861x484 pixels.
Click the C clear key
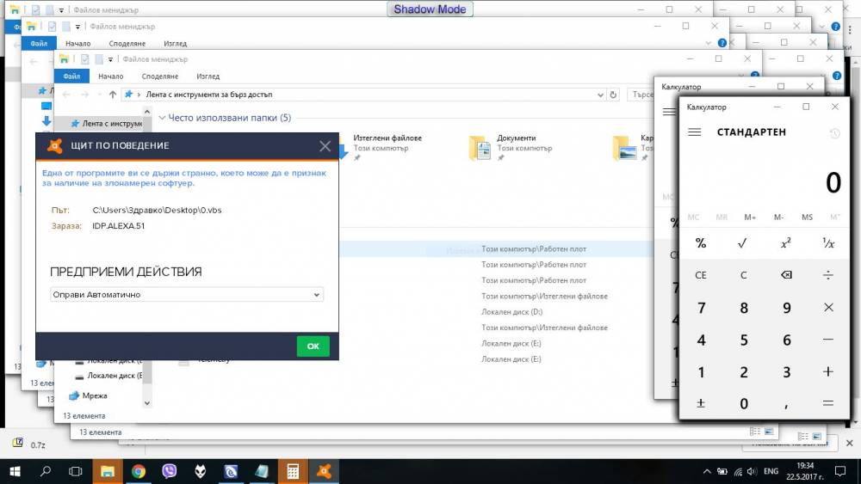click(743, 275)
